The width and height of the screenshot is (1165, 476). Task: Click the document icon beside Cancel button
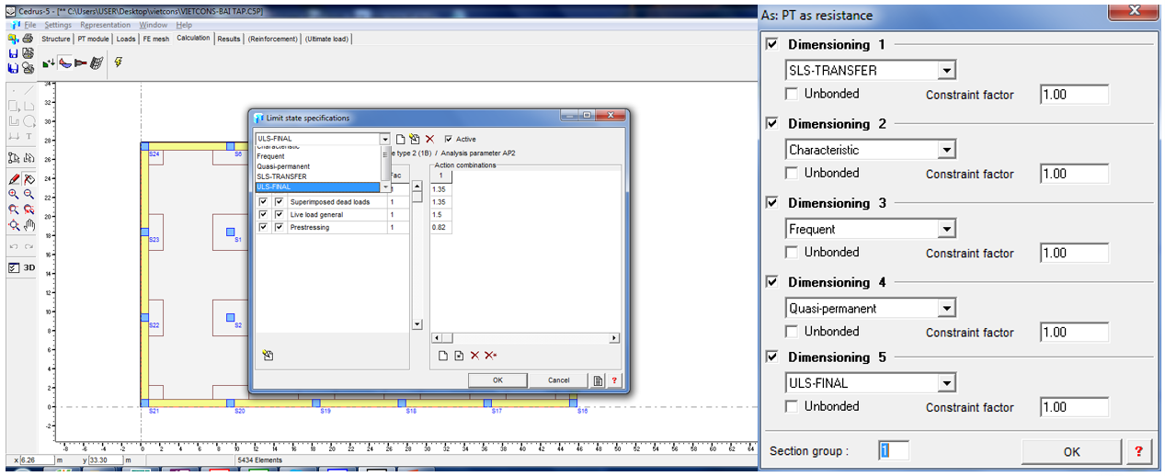pyautogui.click(x=599, y=380)
